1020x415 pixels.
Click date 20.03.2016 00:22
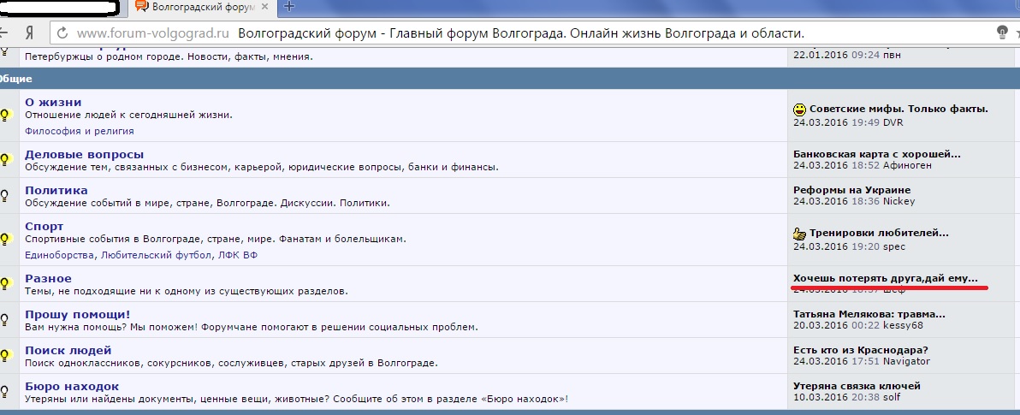pyautogui.click(x=837, y=325)
